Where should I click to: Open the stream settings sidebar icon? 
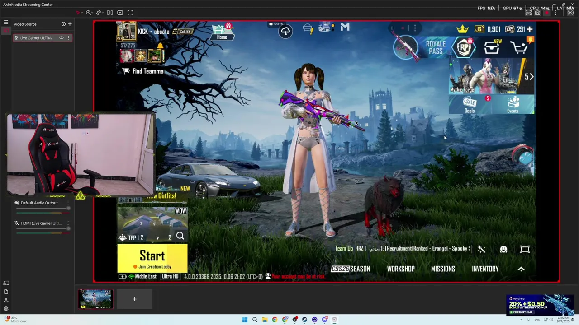[6, 283]
